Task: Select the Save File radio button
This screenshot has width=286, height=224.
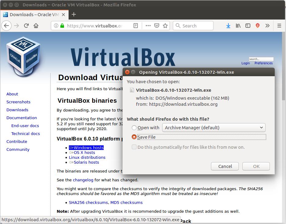Action: pyautogui.click(x=134, y=137)
